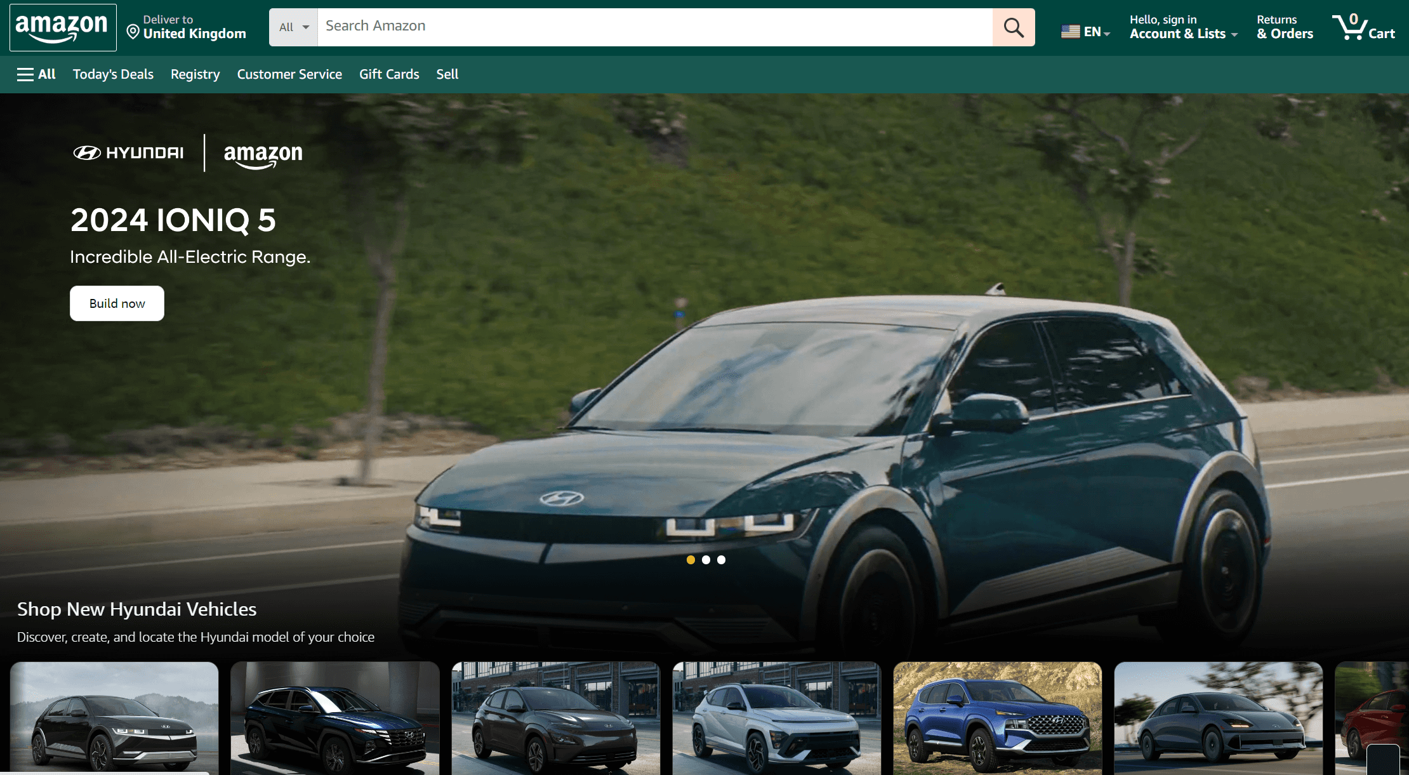Click the US flag language icon

[1070, 30]
